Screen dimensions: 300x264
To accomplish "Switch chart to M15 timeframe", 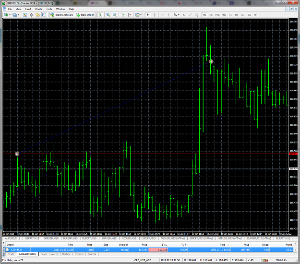I will pyautogui.click(x=217, y=15).
